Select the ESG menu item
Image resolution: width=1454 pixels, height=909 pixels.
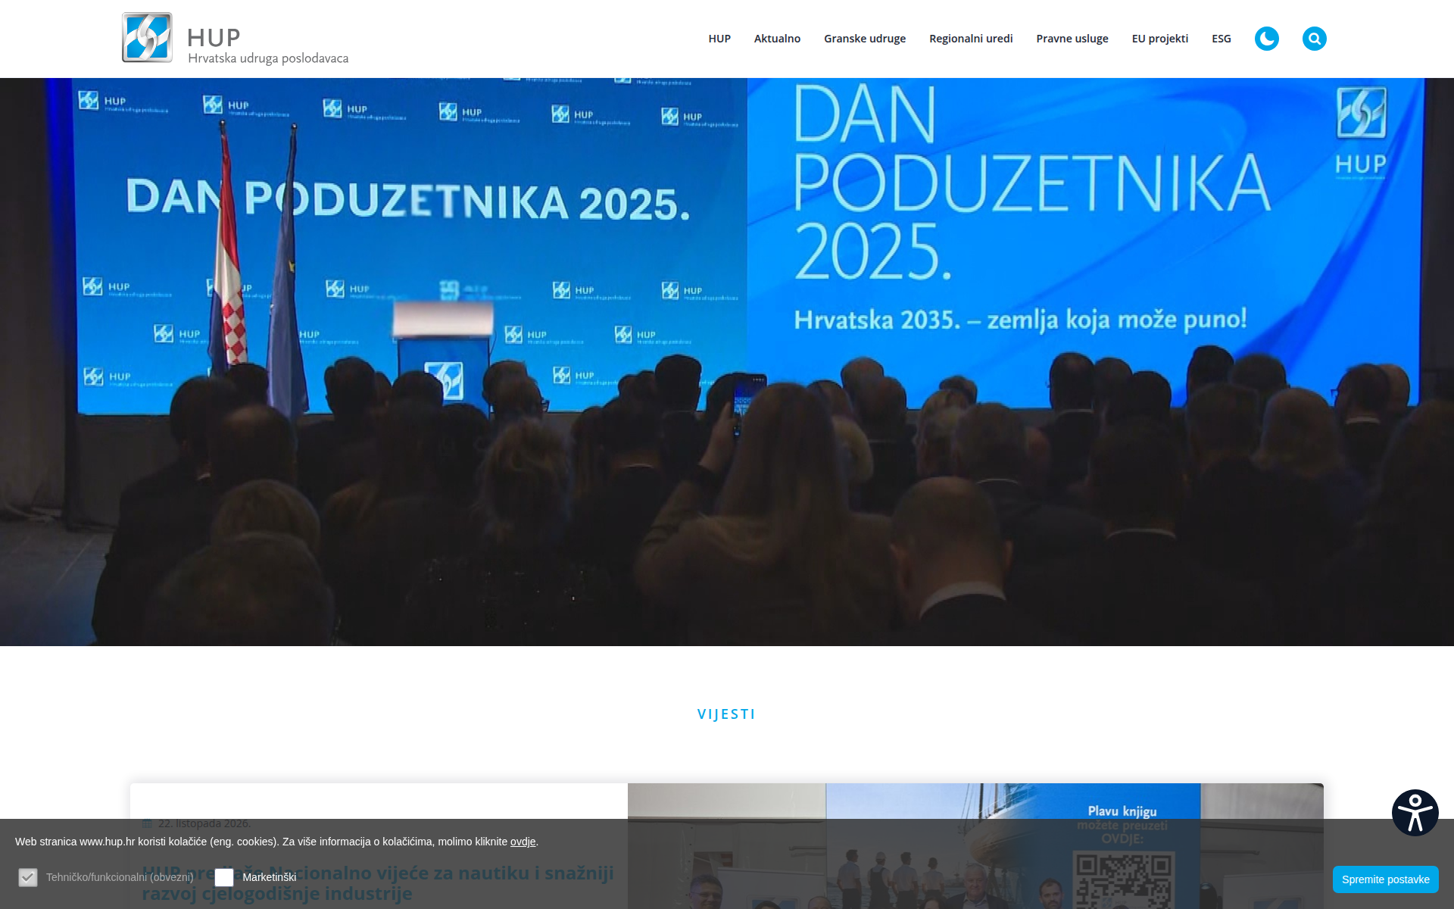tap(1222, 39)
